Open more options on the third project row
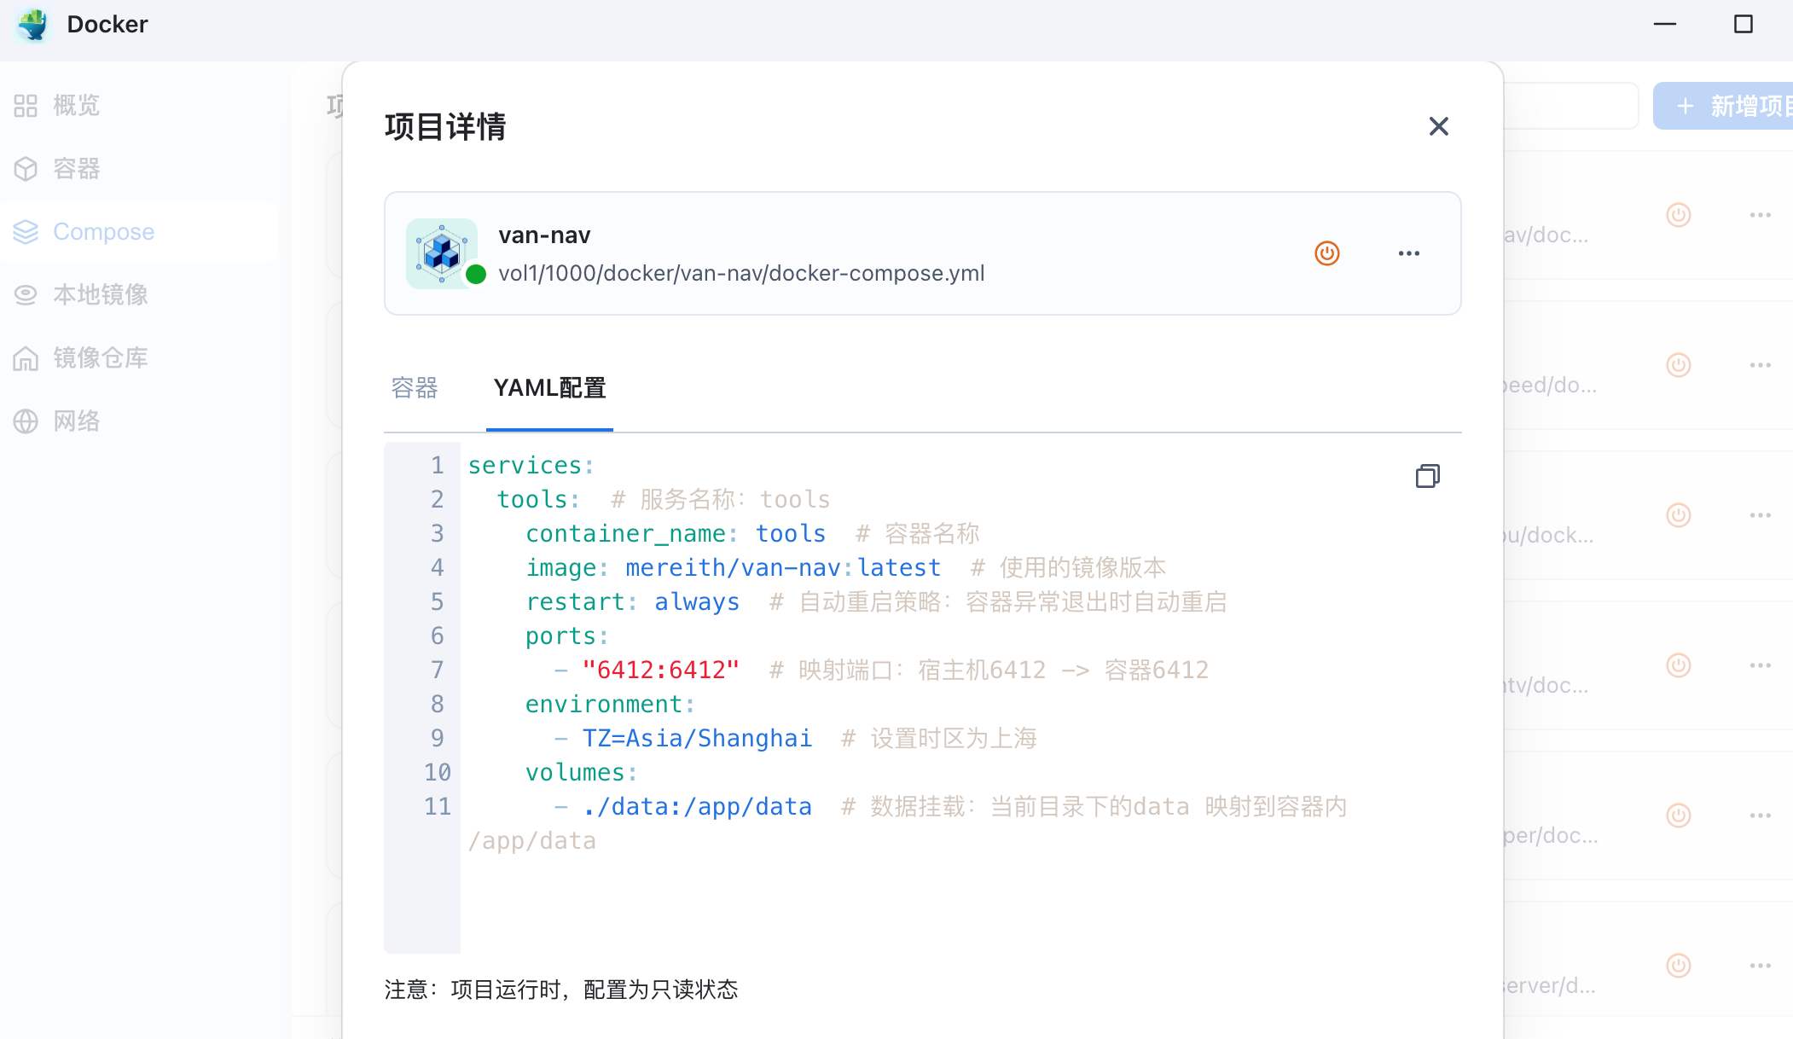Screen dimensions: 1793x1039 point(1760,515)
